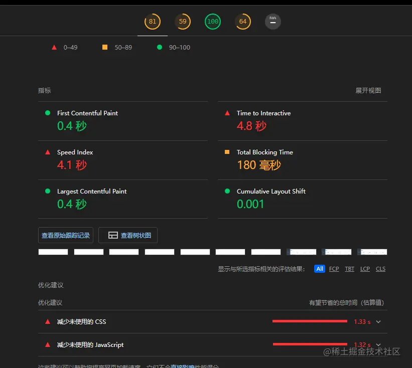Click the orange square beside Total Blocking Time

click(x=227, y=152)
